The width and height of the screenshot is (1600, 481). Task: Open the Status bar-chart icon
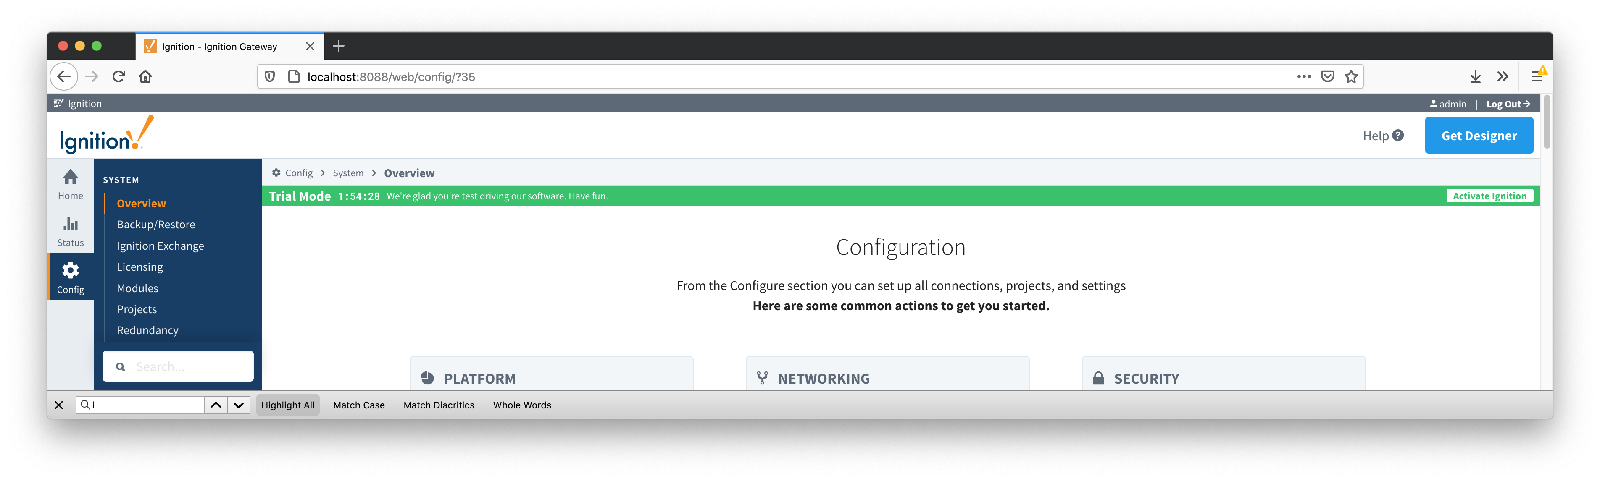coord(70,223)
